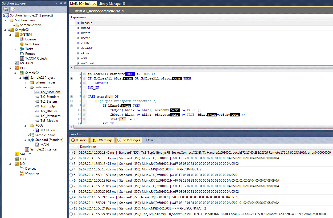Click the SYSTEM node icon

pos(17,35)
